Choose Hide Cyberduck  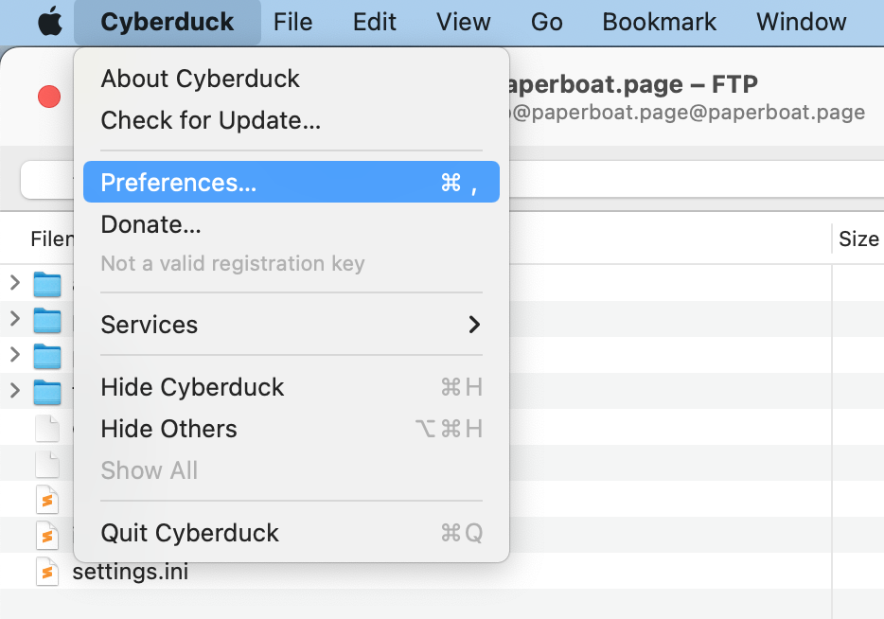pos(292,387)
